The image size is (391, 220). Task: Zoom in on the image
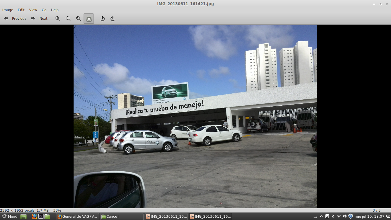point(58,19)
